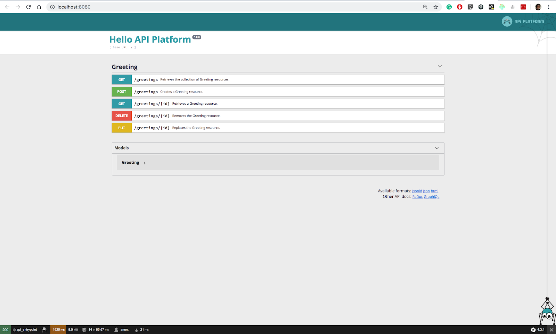This screenshot has height=334, width=556.
Task: Click the Models section title
Action: (122, 148)
